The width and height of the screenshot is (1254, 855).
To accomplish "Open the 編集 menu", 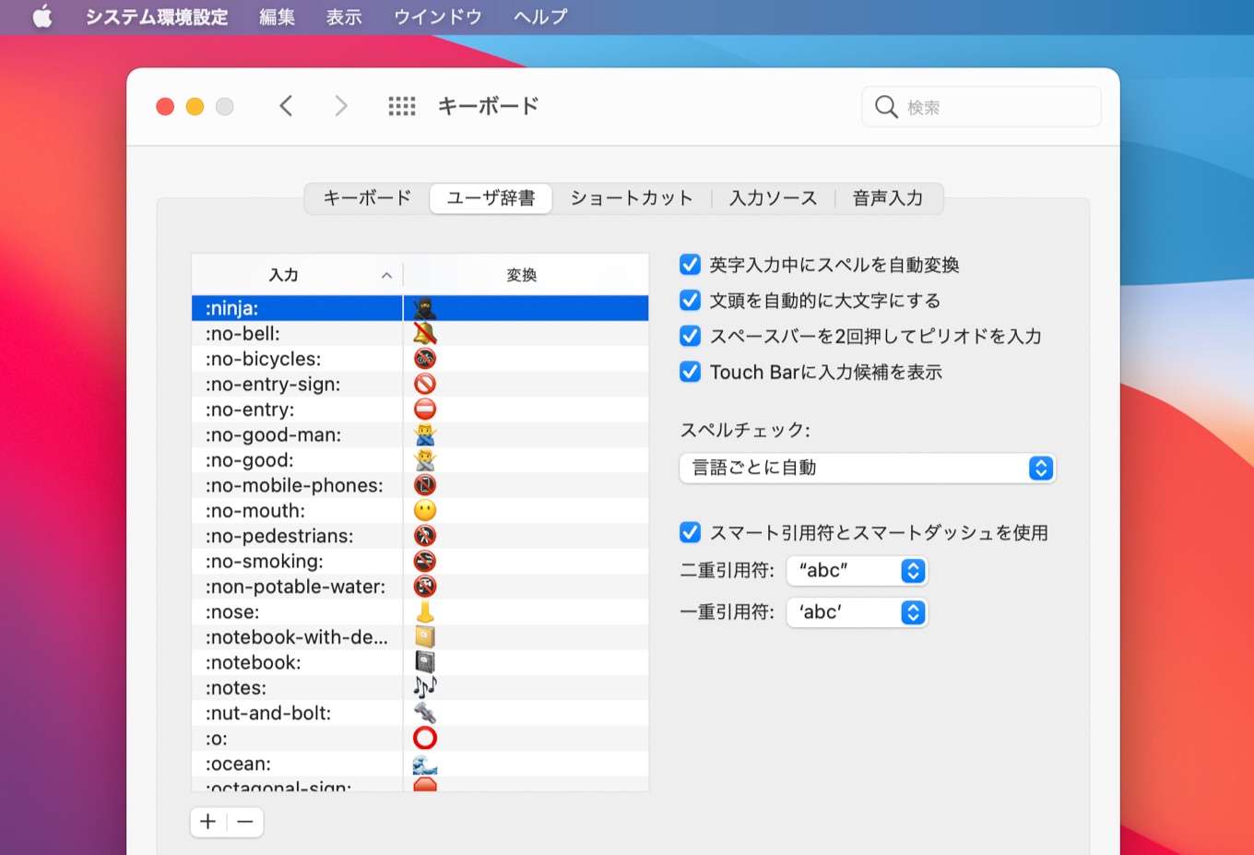I will point(277,17).
